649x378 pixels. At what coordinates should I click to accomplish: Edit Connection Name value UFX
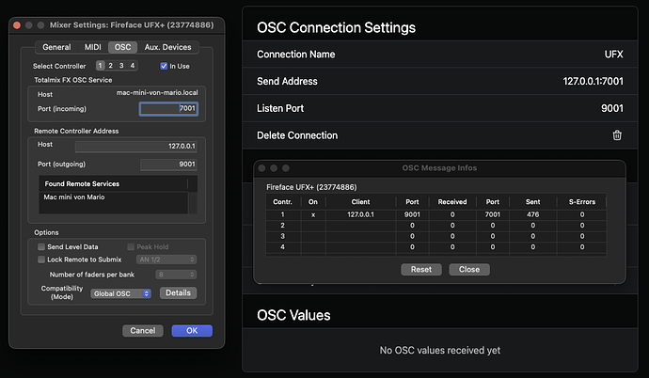click(613, 55)
